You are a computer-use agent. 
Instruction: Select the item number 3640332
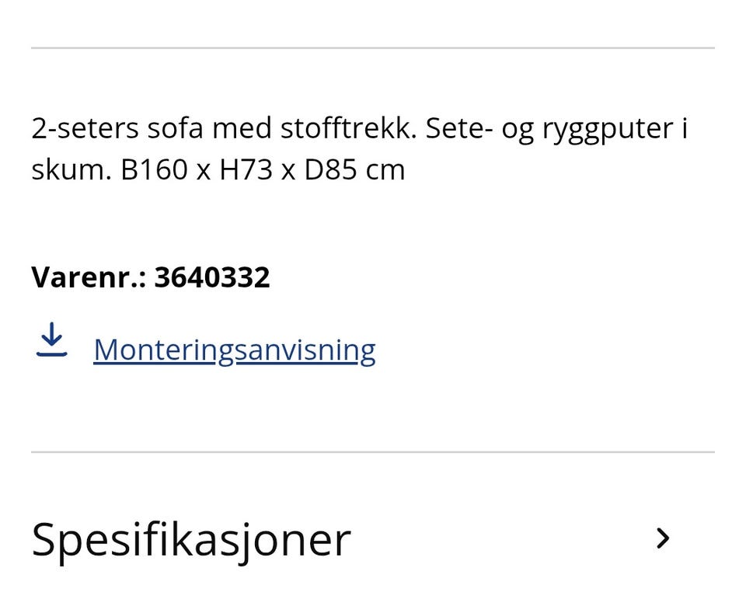point(212,277)
